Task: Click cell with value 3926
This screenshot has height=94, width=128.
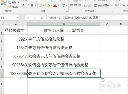Action: coord(16,39)
